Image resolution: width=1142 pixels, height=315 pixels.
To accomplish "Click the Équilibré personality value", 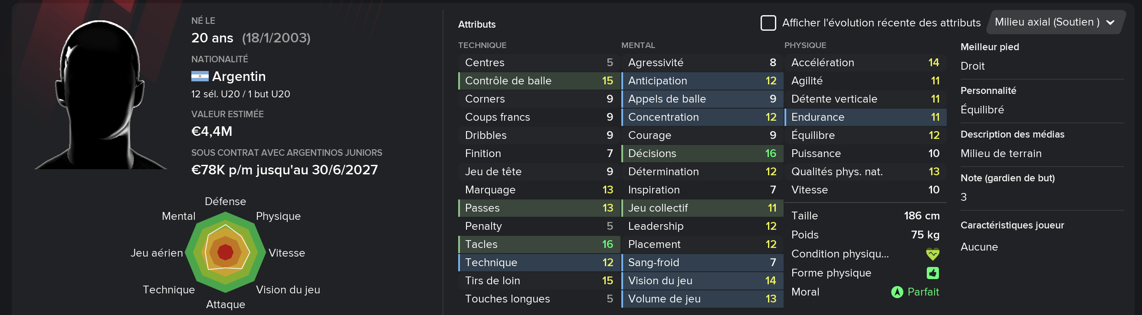I will point(982,109).
